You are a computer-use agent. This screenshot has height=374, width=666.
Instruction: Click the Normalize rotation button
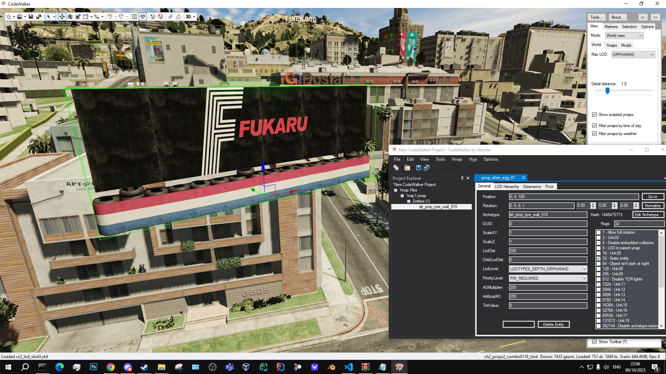pos(652,206)
